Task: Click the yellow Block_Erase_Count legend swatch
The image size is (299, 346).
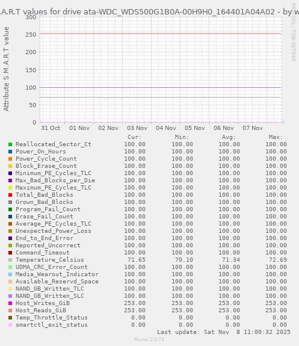Action: (x=10, y=166)
